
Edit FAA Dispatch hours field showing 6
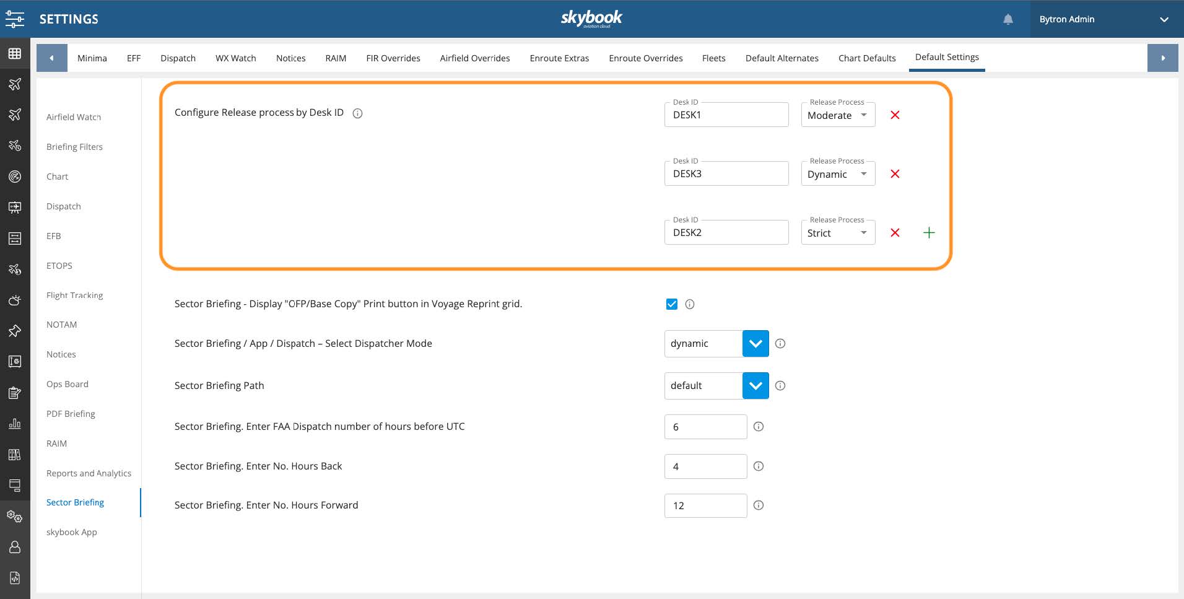(705, 427)
